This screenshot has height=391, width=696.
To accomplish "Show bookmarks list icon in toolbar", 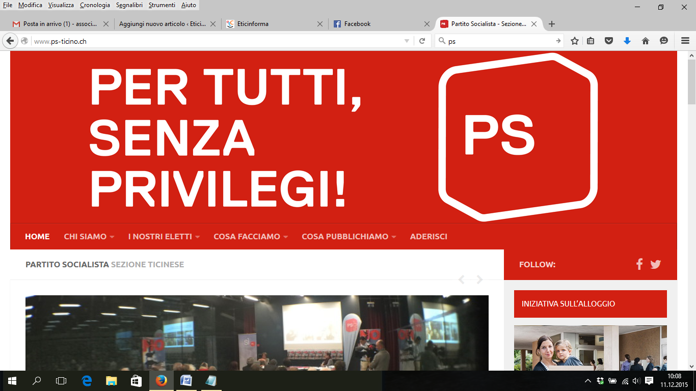I will point(591,41).
